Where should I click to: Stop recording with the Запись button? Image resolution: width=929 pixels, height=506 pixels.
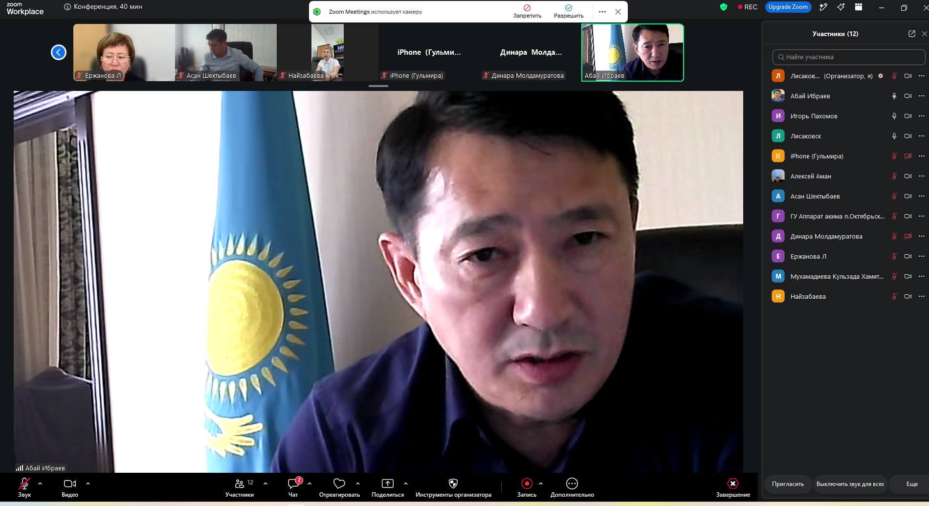coord(527,487)
